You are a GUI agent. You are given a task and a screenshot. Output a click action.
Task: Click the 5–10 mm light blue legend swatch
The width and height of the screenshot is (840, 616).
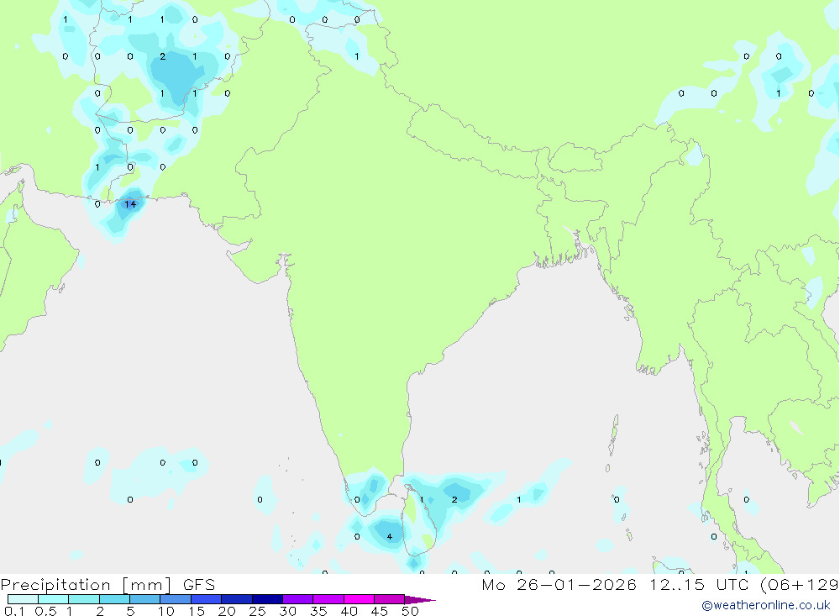(144, 599)
